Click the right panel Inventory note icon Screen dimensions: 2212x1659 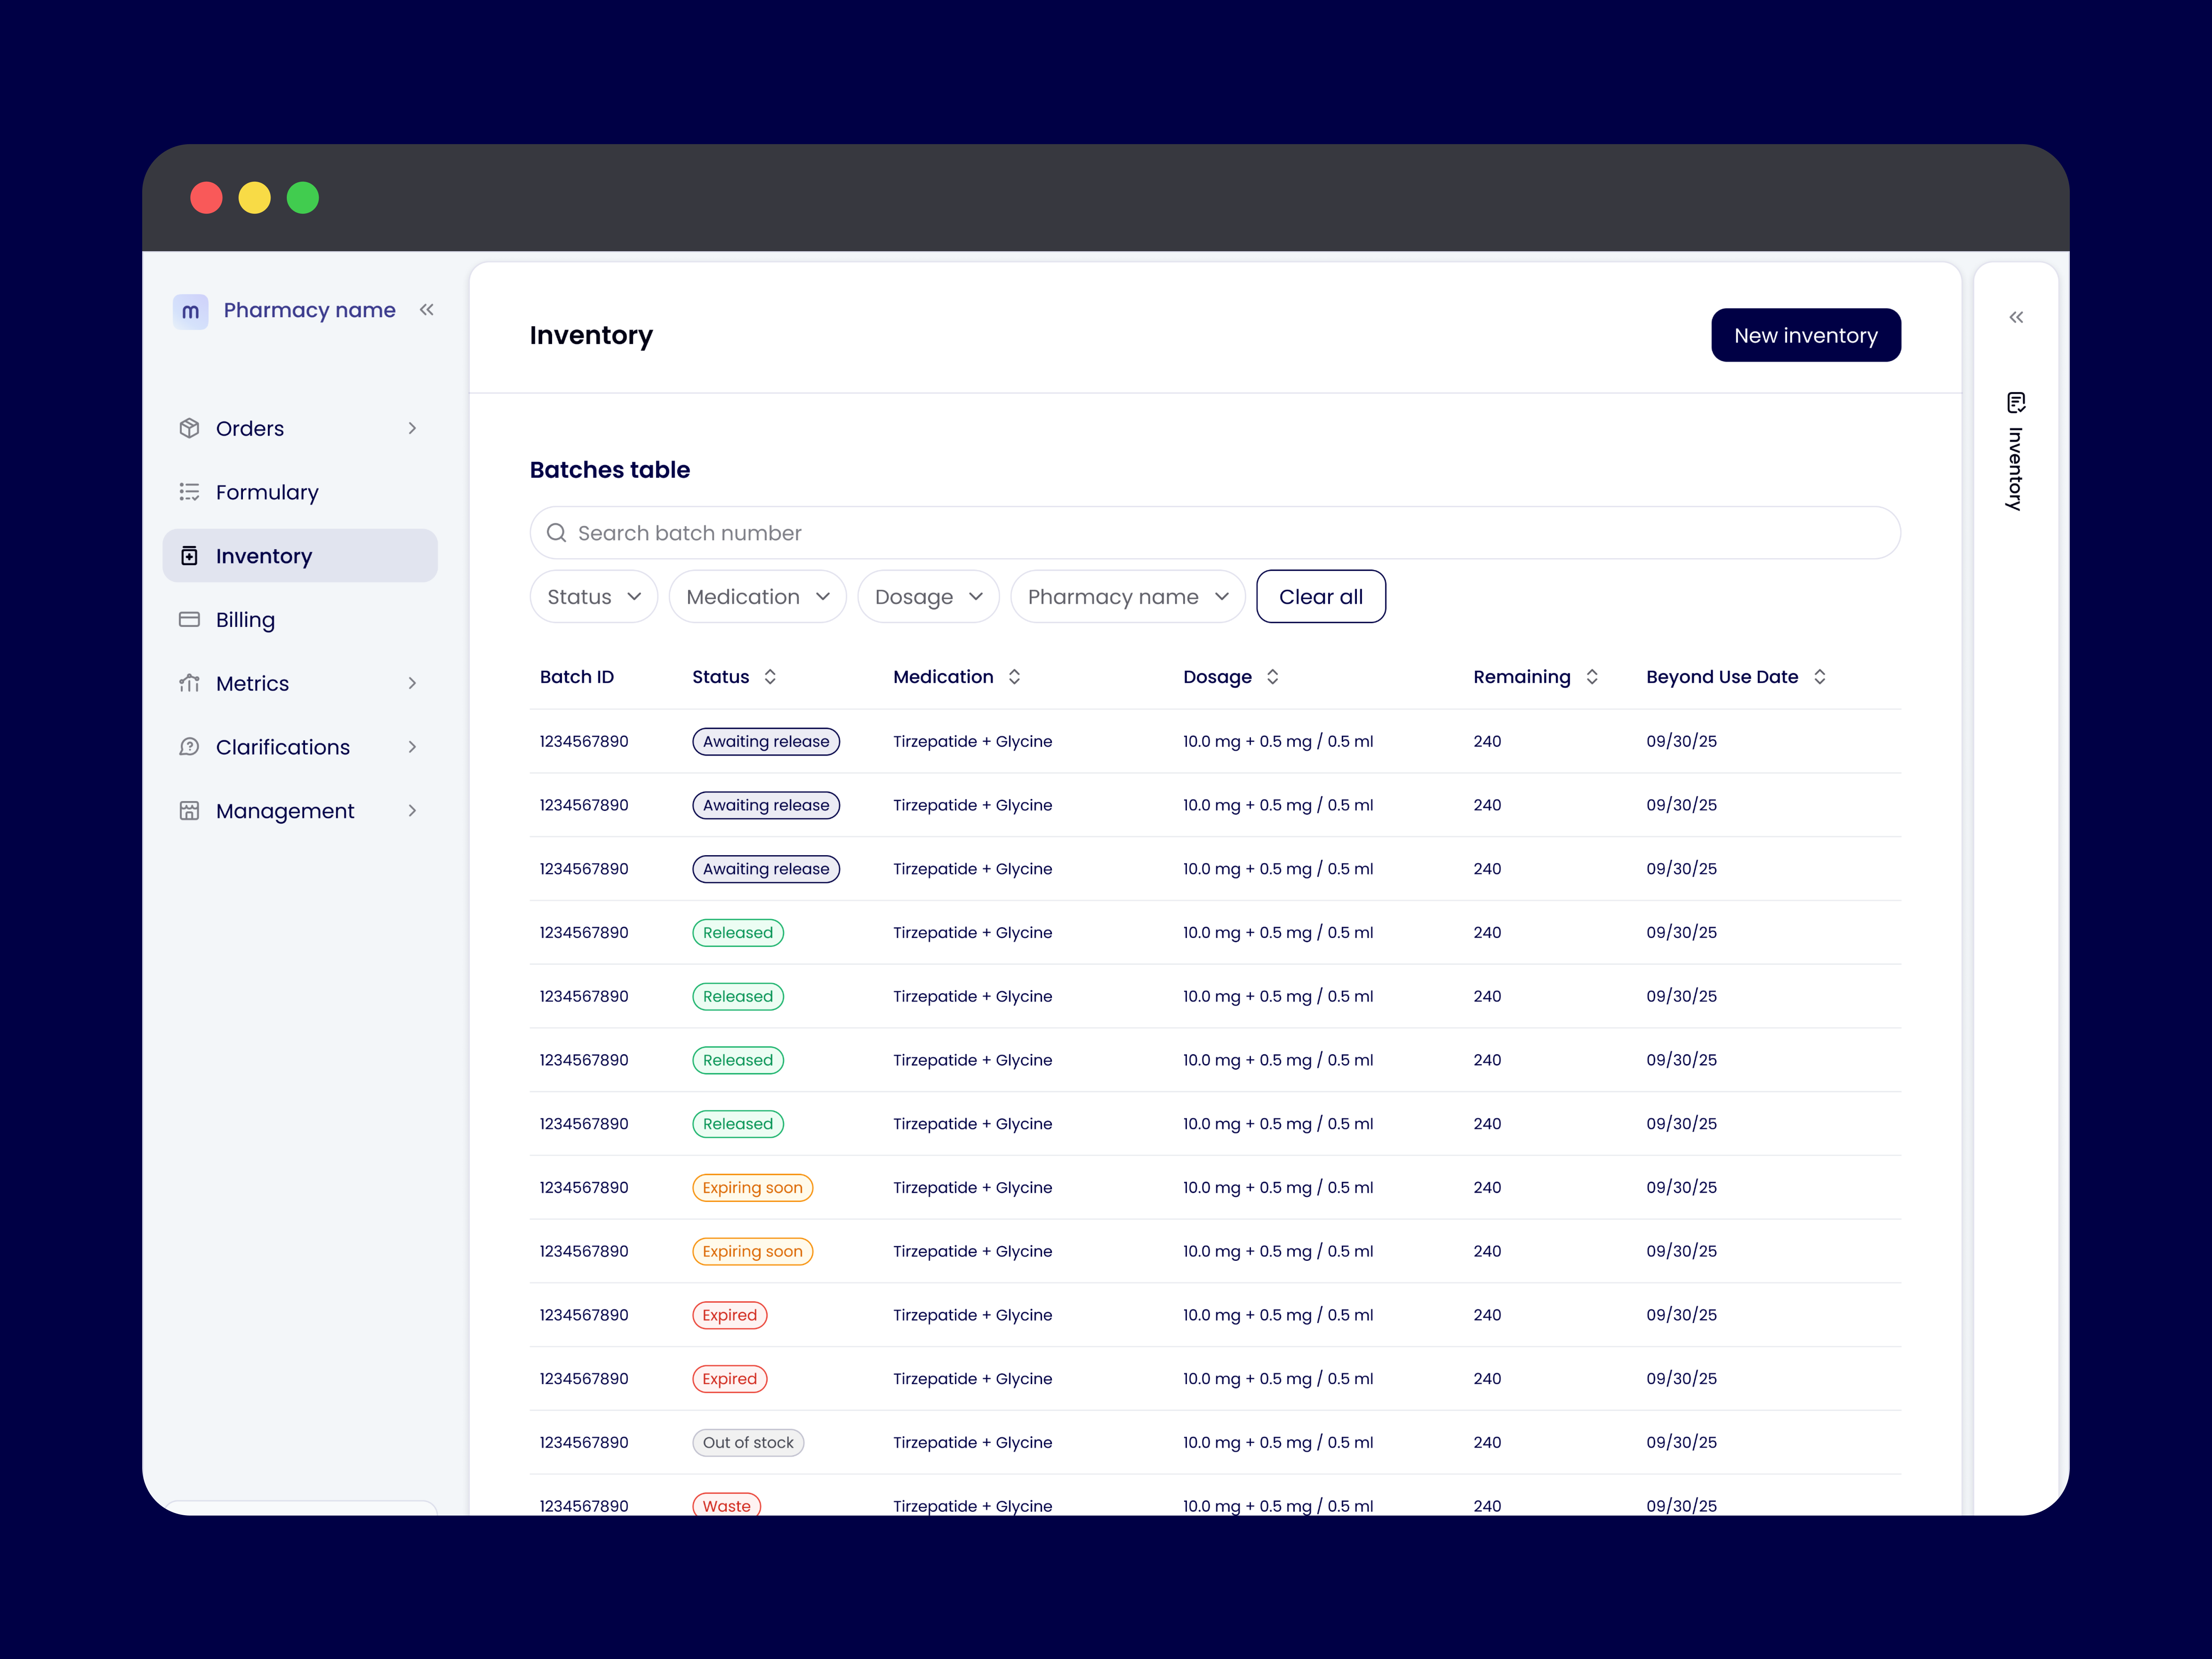tap(2016, 403)
